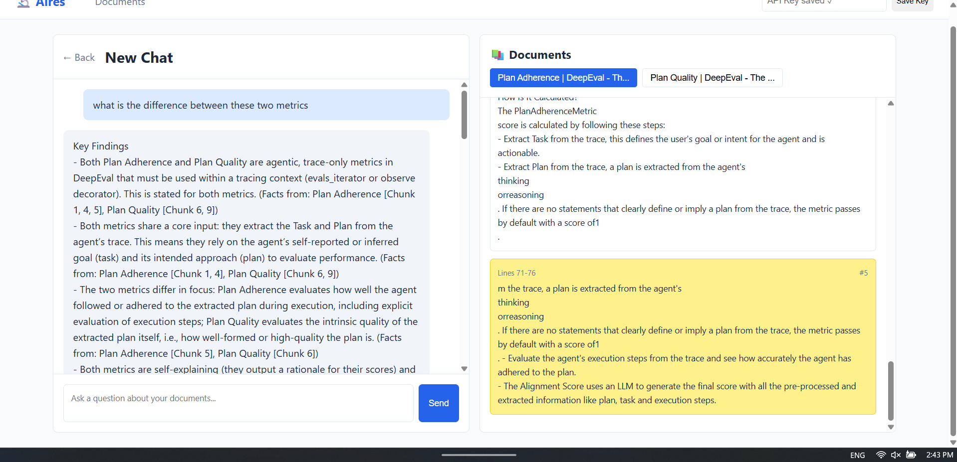
Task: Click the chat scroll-up arrow
Action: click(464, 85)
